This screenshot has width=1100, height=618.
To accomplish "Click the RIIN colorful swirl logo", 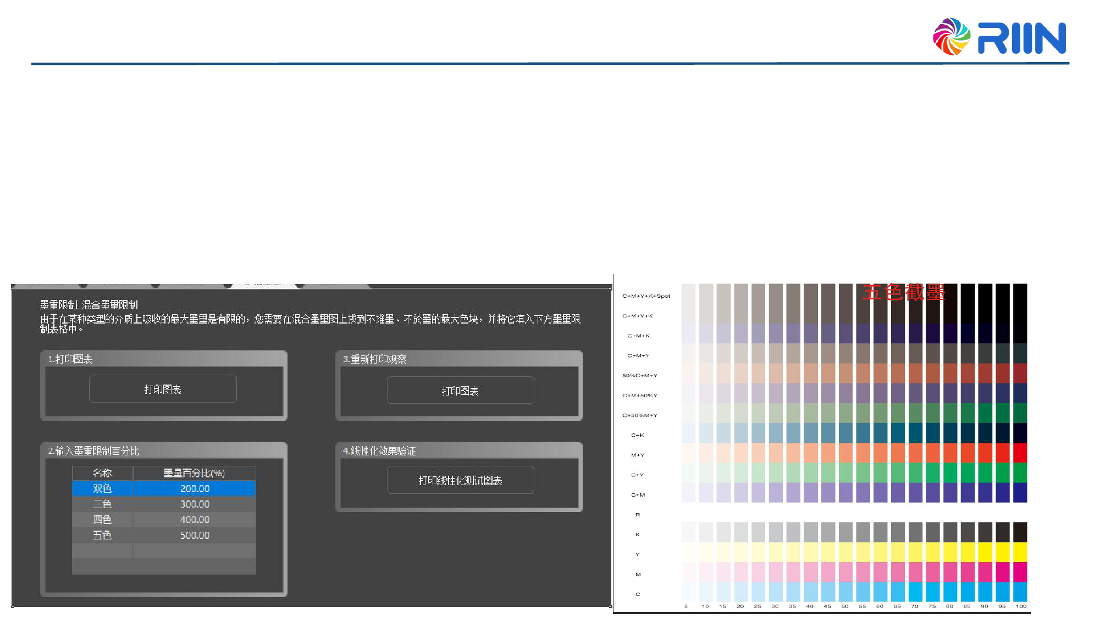I will [x=951, y=37].
